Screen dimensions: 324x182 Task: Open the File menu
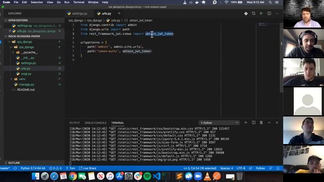coord(16,2)
